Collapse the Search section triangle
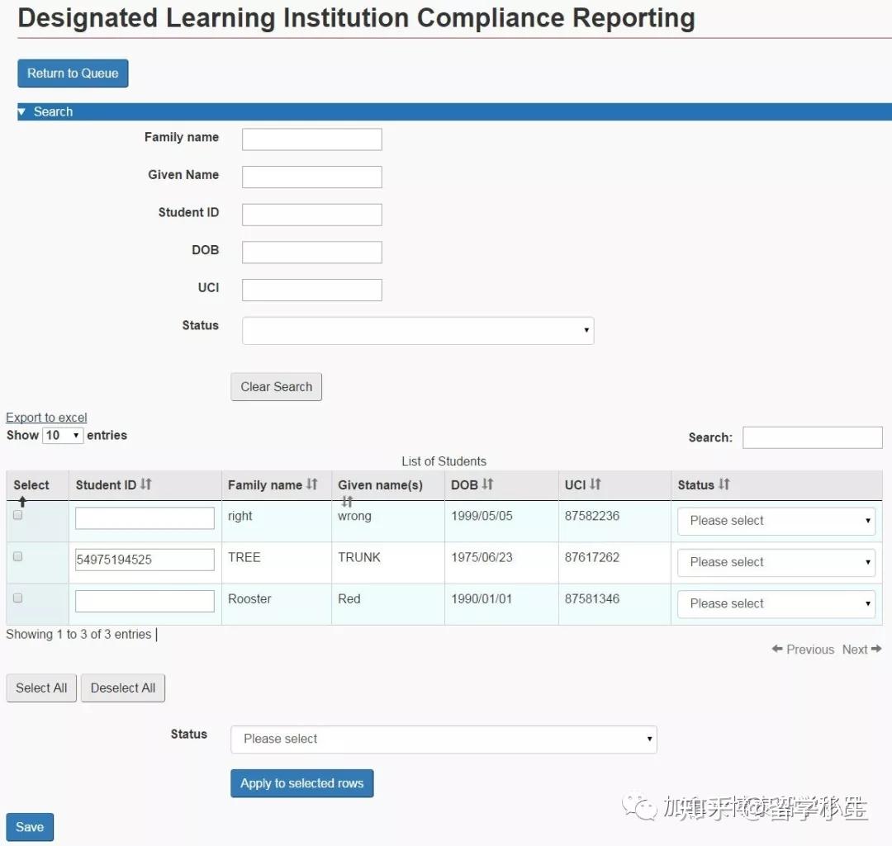This screenshot has height=846, width=892. (21, 111)
